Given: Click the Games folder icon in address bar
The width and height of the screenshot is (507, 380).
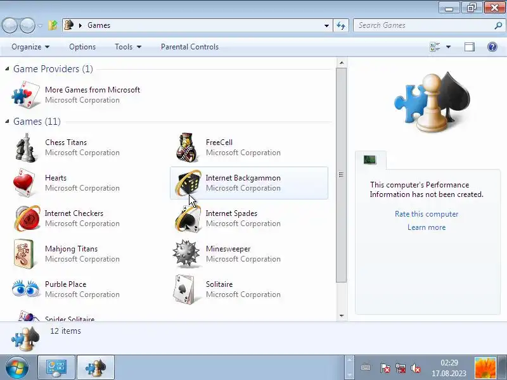Looking at the screenshot, I should pyautogui.click(x=68, y=25).
